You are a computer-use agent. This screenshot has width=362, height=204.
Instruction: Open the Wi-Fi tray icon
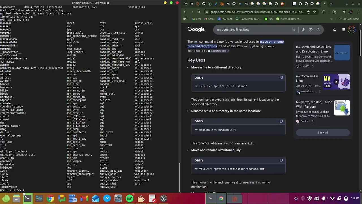333,198
